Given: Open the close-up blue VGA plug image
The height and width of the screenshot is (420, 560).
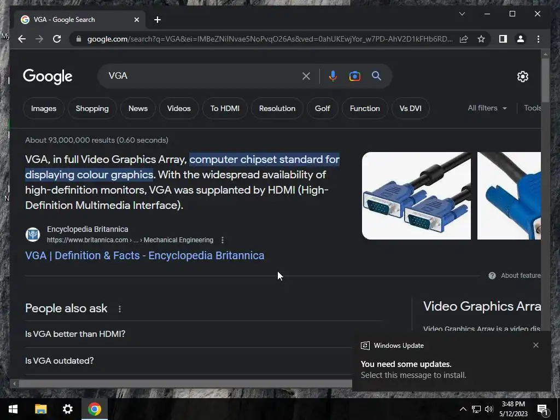Looking at the screenshot, I should click(509, 196).
